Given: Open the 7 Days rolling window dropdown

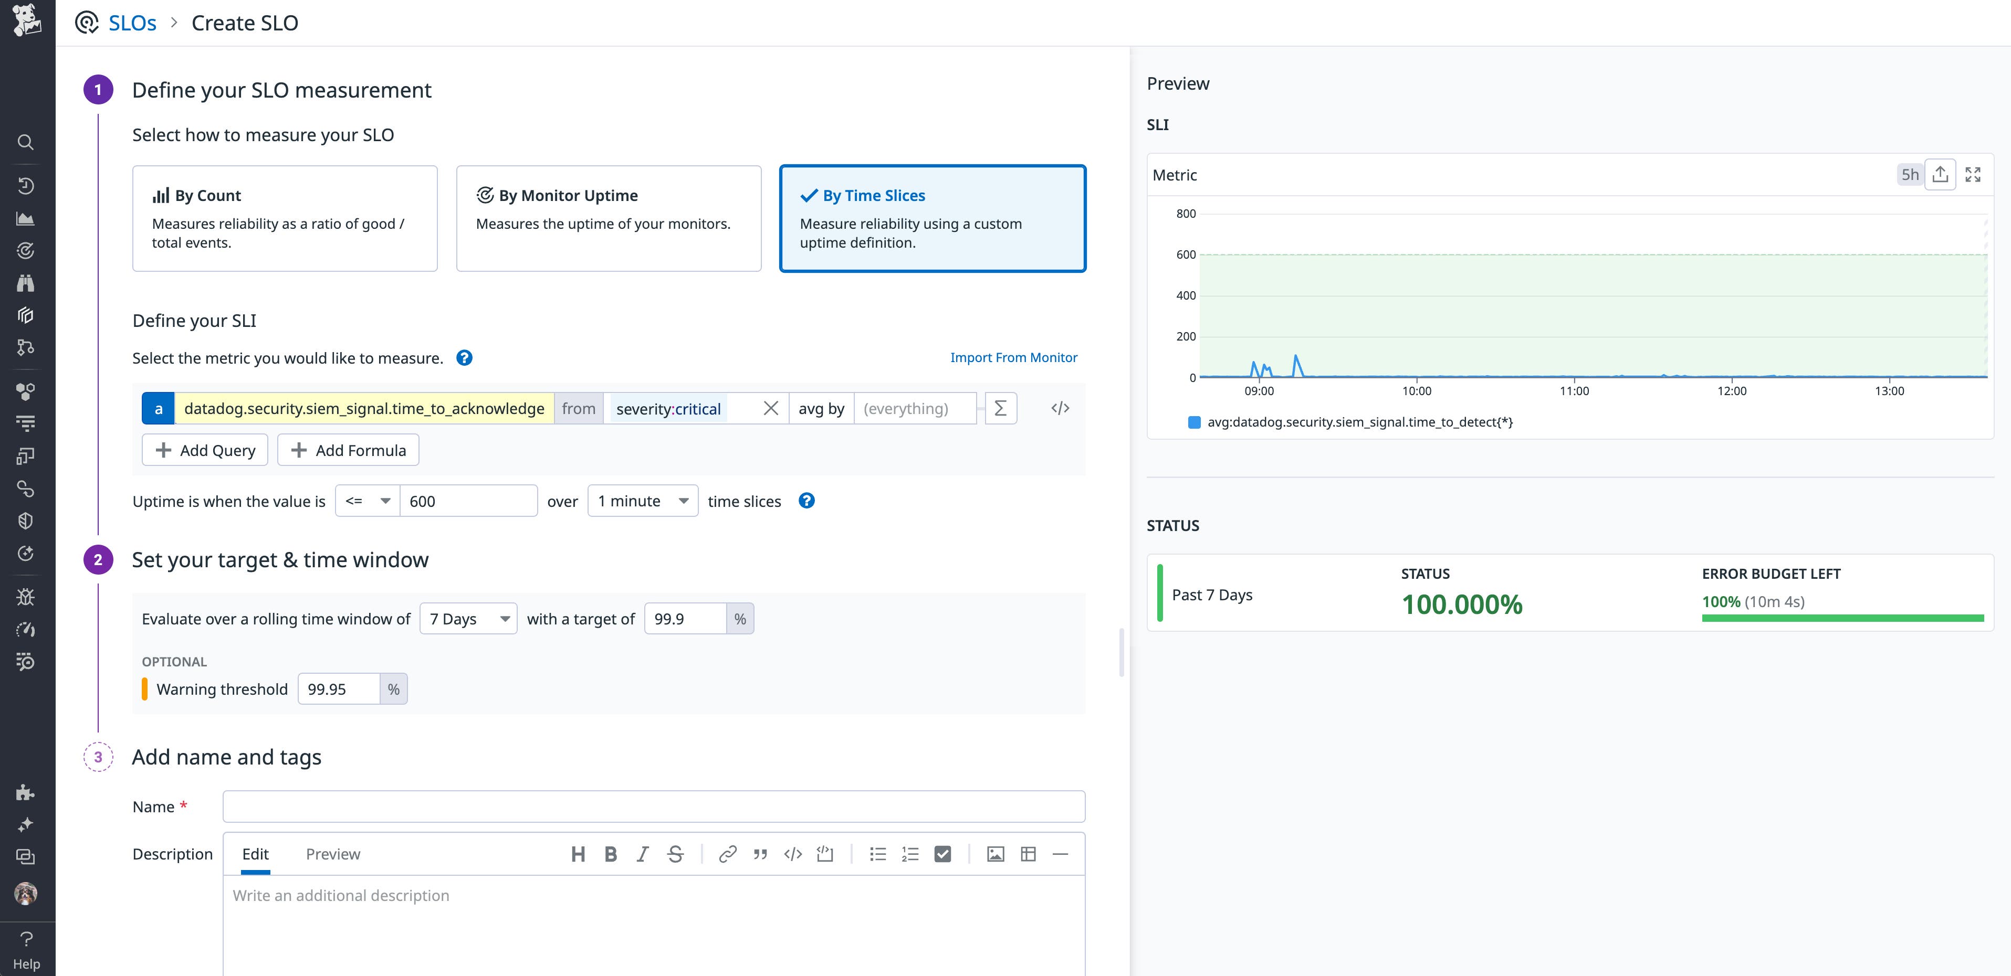Looking at the screenshot, I should pyautogui.click(x=467, y=618).
